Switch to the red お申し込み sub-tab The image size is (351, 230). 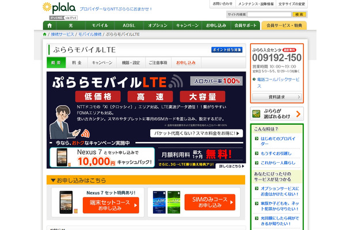point(186,63)
